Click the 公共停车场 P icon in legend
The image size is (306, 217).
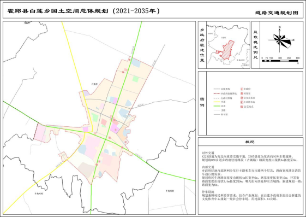click(x=242, y=102)
